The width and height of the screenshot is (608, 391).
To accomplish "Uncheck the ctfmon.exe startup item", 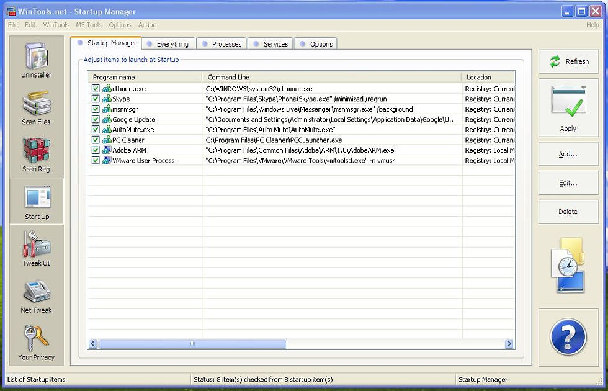I will [x=96, y=88].
